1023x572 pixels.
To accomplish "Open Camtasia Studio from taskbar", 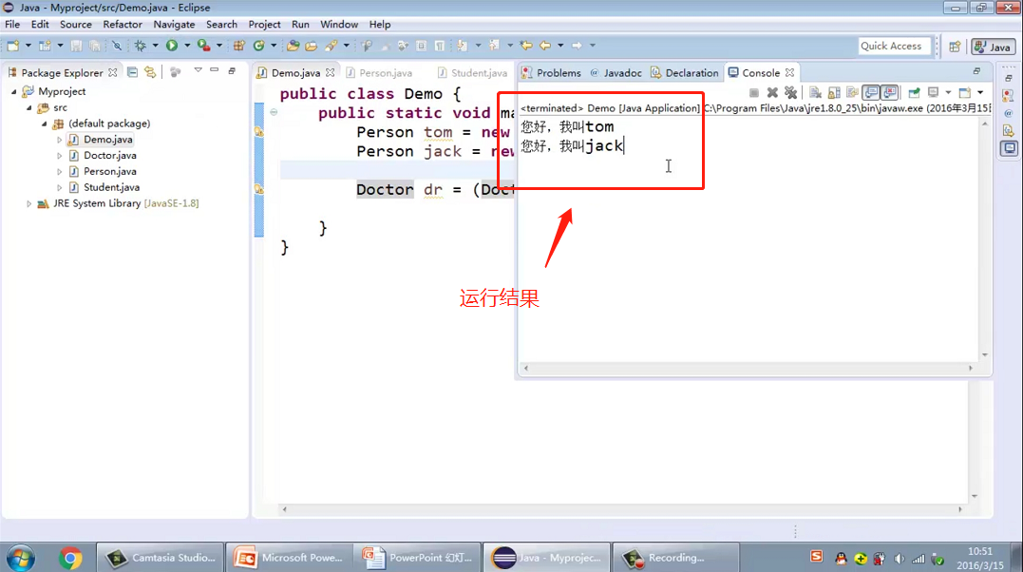I will pyautogui.click(x=161, y=558).
